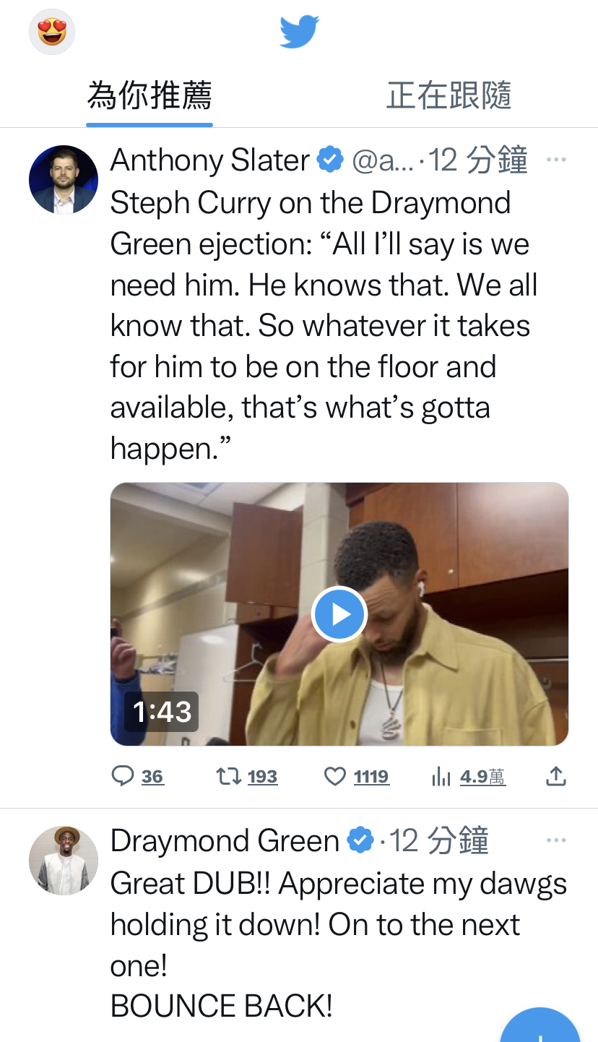Viewport: 598px width, 1042px height.
Task: Open Anthony Slater's name link
Action: point(210,160)
